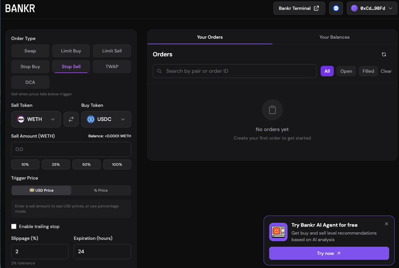Click the Sell Amount input field
Viewport: 399px width, 268px height.
pyautogui.click(x=71, y=149)
